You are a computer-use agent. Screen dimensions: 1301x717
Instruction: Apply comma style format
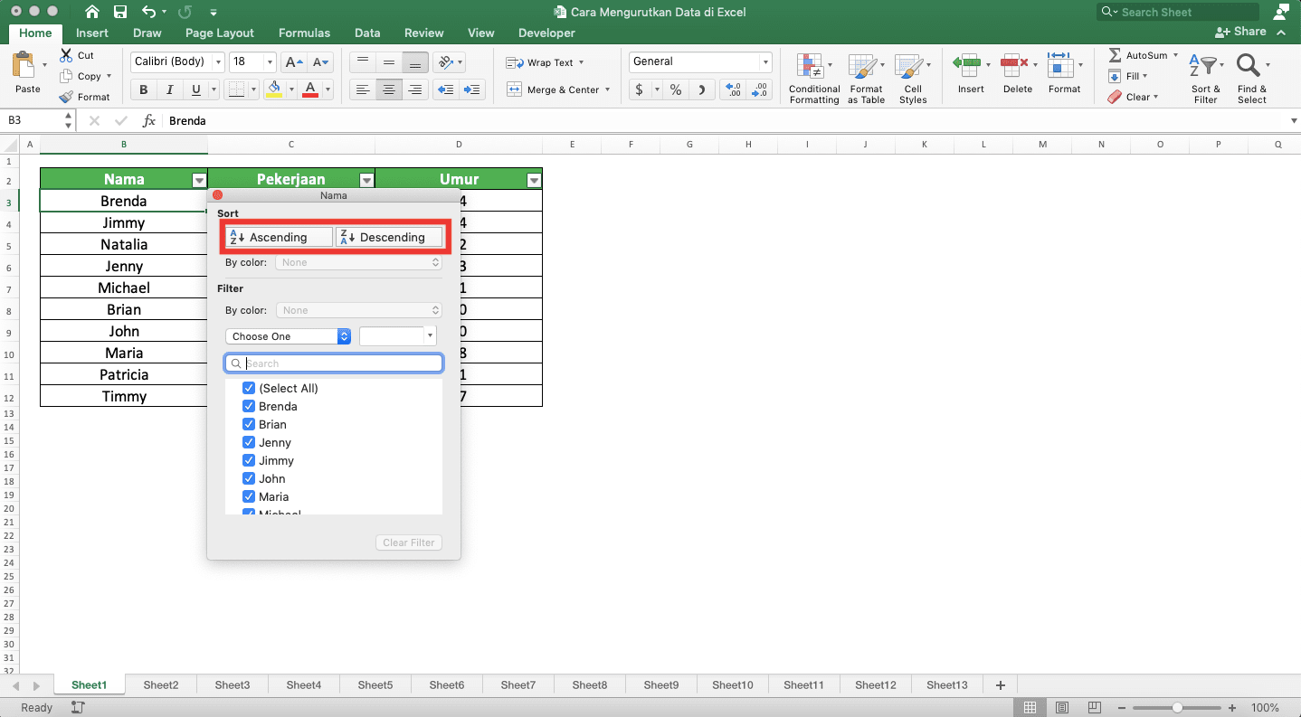702,90
